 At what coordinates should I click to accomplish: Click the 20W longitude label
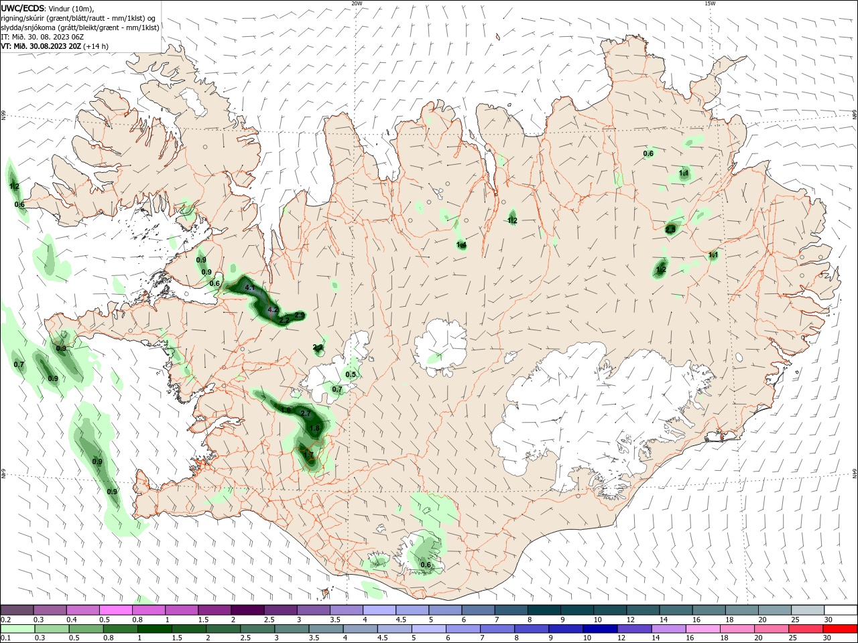(357, 3)
